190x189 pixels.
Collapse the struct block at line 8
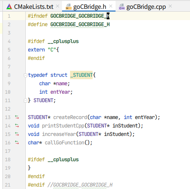25,75
